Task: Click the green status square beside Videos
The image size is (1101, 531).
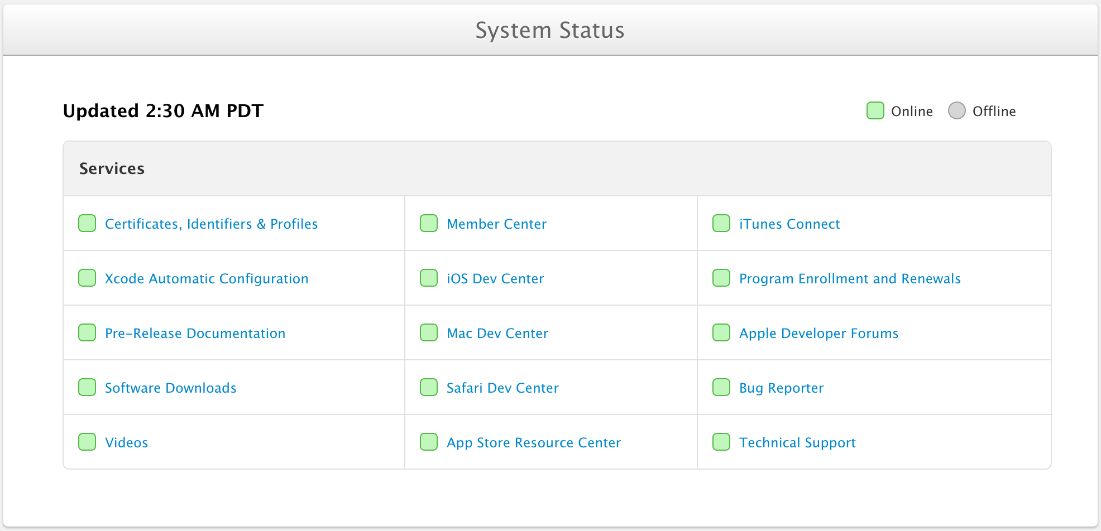Action: pos(87,442)
